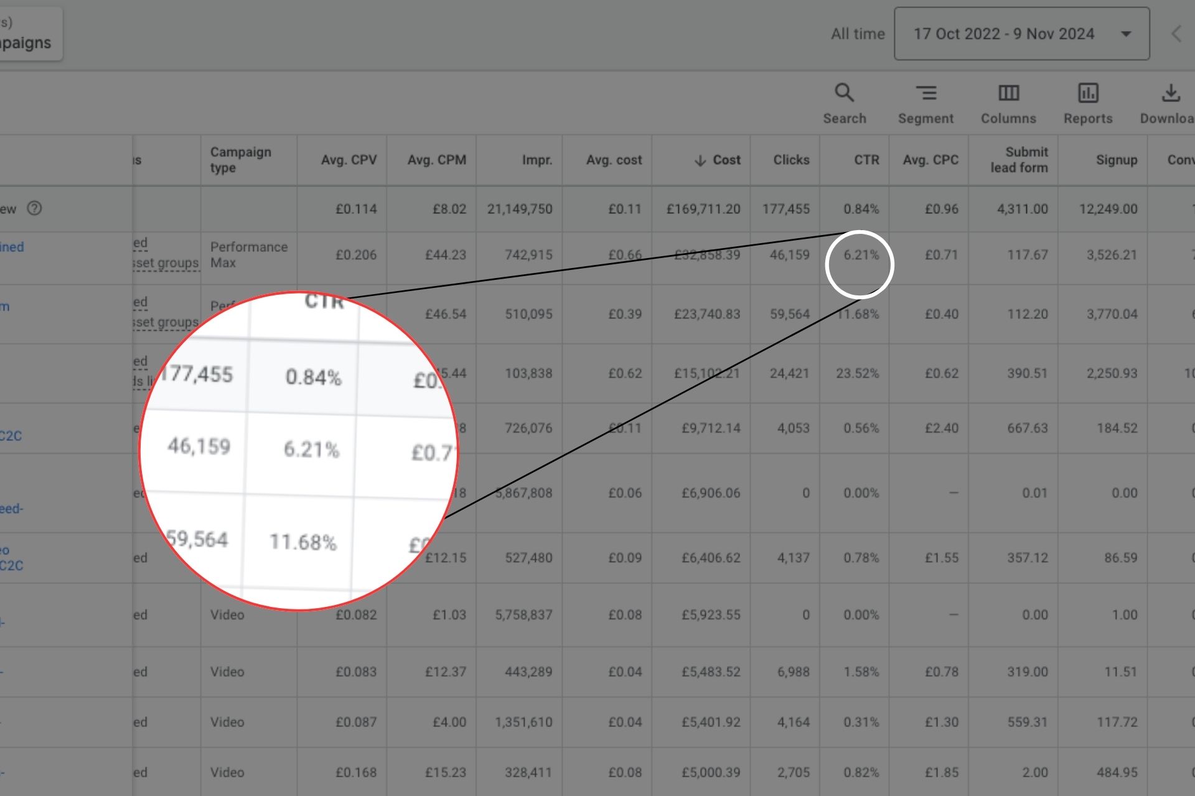Click the Campaign type column header
Screen dimensions: 1195x796
(x=240, y=160)
